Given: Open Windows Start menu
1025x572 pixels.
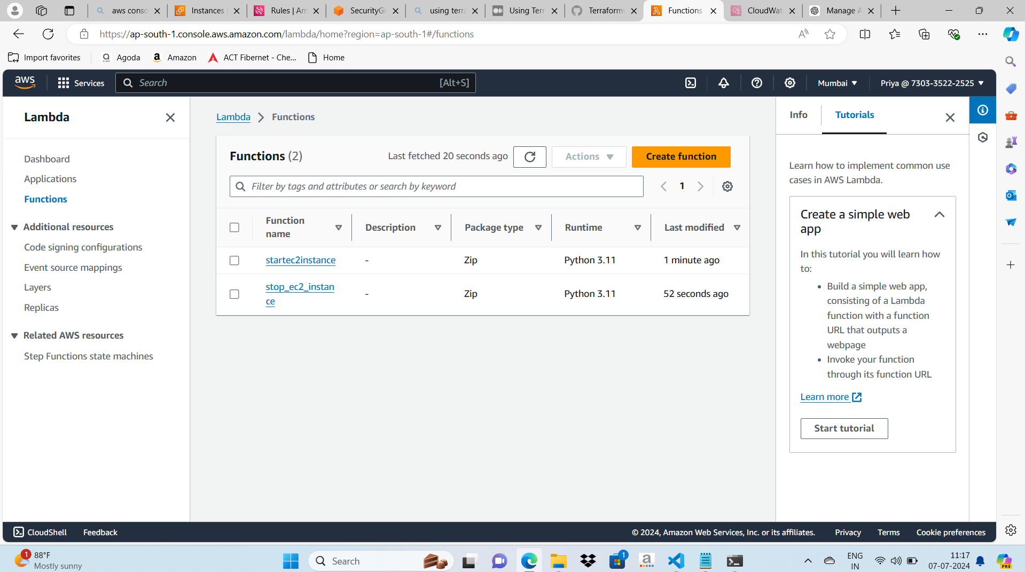Looking at the screenshot, I should coord(291,561).
